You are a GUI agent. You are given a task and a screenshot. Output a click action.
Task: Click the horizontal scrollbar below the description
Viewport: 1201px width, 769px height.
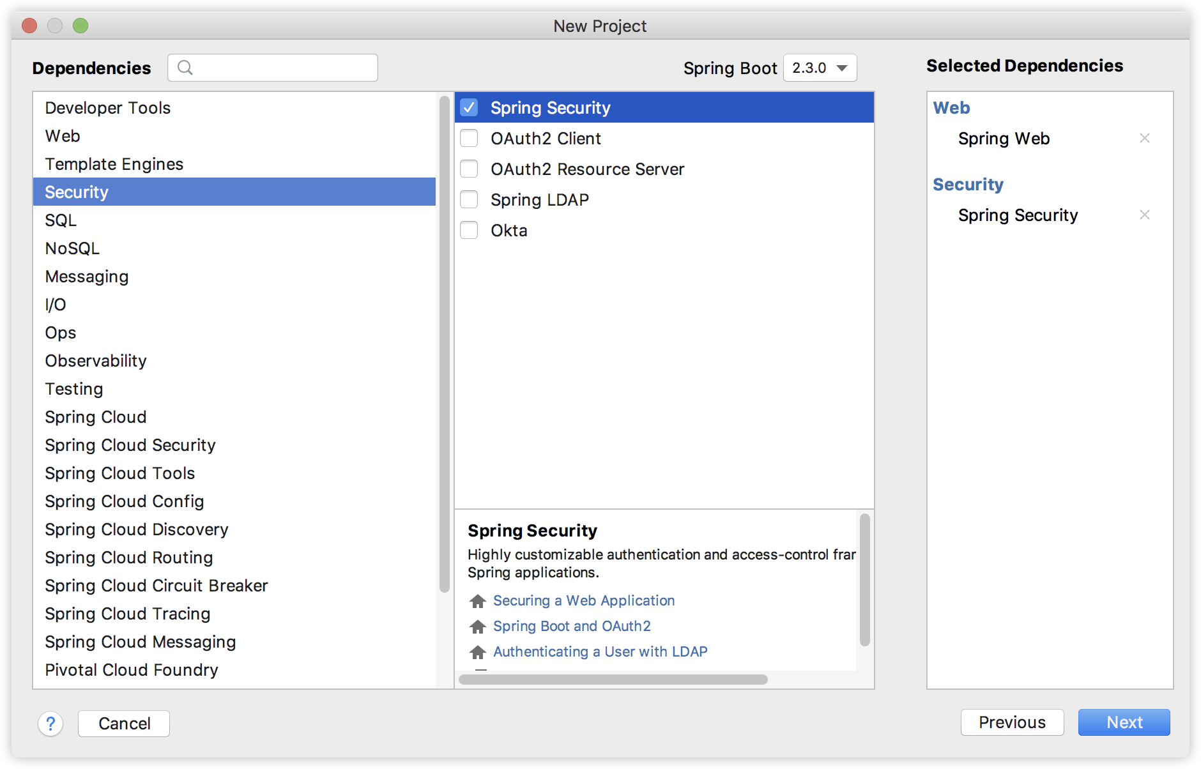613,680
